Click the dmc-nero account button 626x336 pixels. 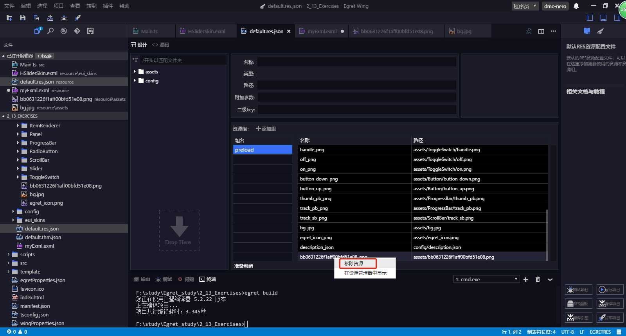click(x=555, y=6)
